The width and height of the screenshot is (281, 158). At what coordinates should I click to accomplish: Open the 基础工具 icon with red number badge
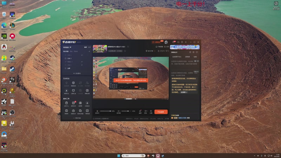73,103
